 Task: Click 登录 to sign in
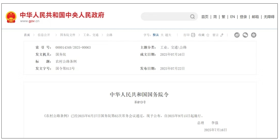[243, 17]
